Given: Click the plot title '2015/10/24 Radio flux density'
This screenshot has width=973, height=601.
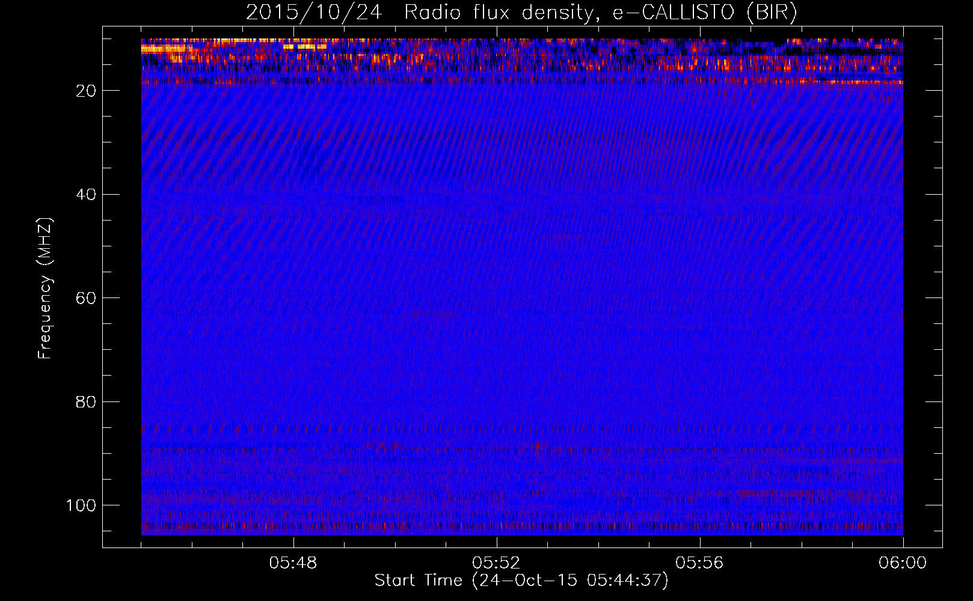Looking at the screenshot, I should pos(521,12).
